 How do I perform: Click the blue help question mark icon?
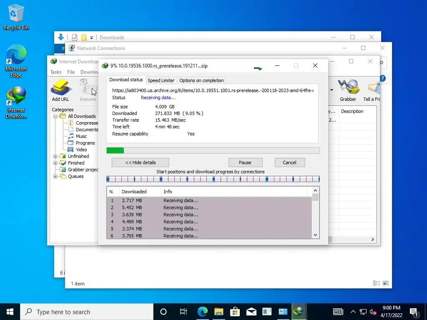(x=382, y=78)
